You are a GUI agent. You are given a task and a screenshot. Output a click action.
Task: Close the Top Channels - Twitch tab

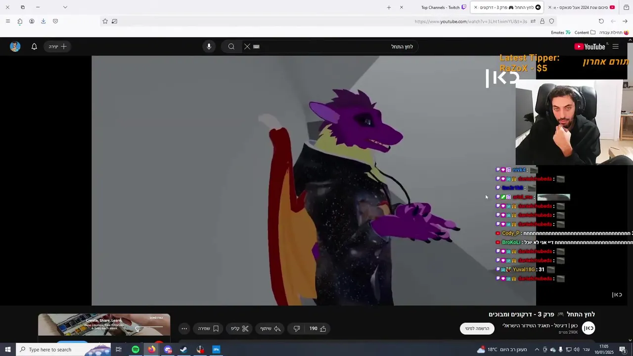[402, 7]
